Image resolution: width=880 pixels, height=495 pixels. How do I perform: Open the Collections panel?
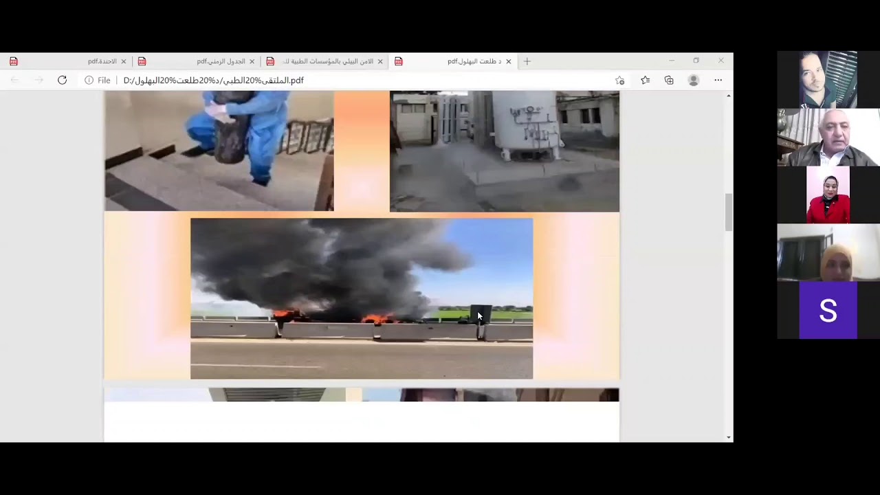[x=669, y=80]
